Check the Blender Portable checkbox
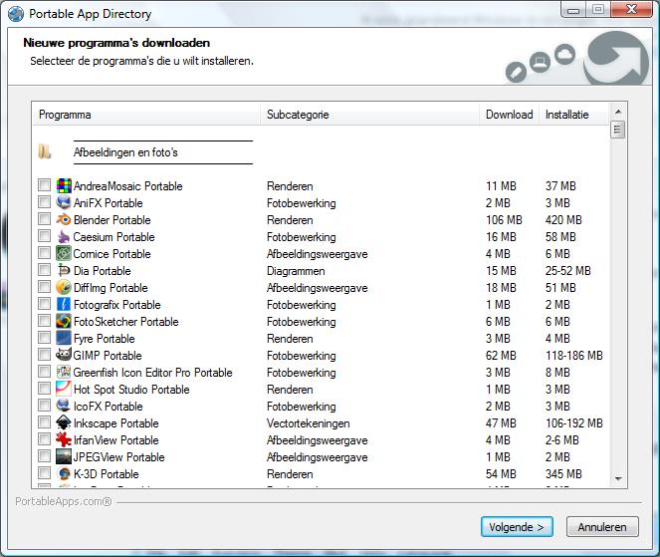Screen dimensions: 660x557 pos(44,218)
